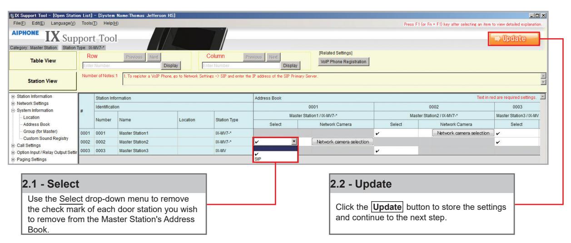Choose check mark option in dropdown list
This screenshot has height=243, width=571.
275,154
